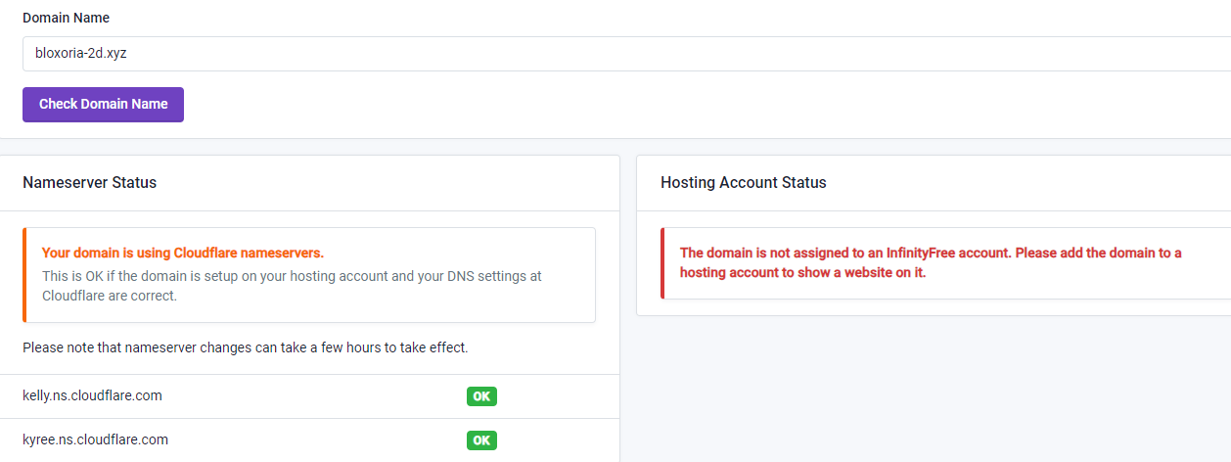Image resolution: width=1231 pixels, height=462 pixels.
Task: Select the kyree.ns.cloudflare.com nameserver entry
Action: [x=95, y=439]
